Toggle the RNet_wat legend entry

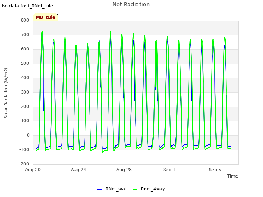coord(112,189)
